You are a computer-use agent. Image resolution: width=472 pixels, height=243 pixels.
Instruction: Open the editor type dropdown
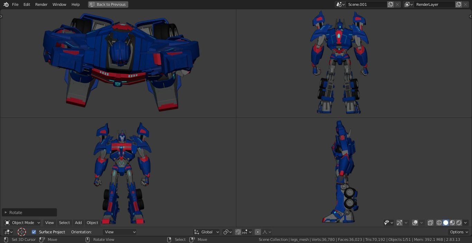point(9,232)
